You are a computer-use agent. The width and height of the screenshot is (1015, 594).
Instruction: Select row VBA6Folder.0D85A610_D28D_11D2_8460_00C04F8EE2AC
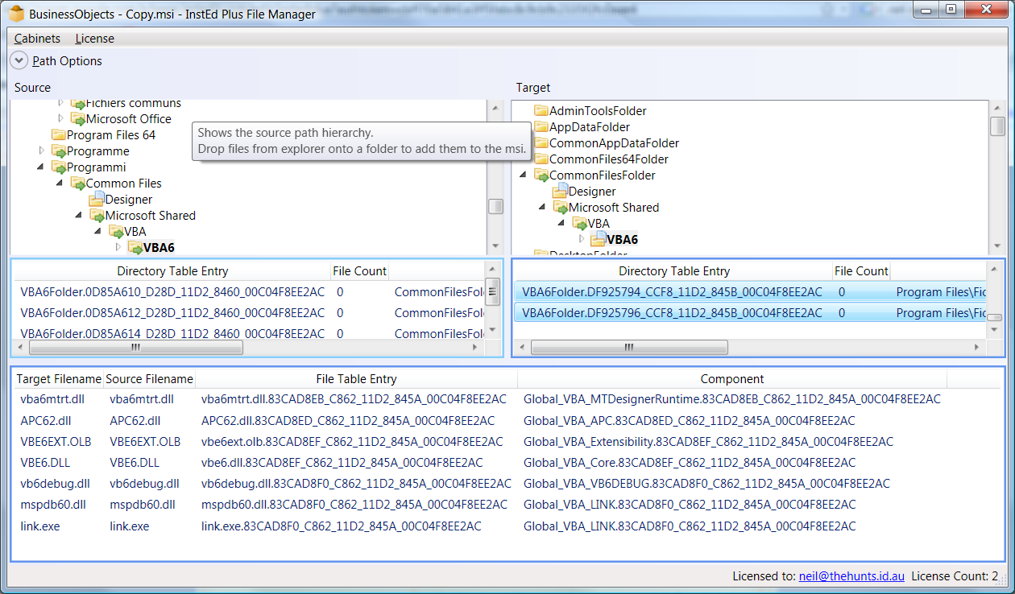coord(250,292)
